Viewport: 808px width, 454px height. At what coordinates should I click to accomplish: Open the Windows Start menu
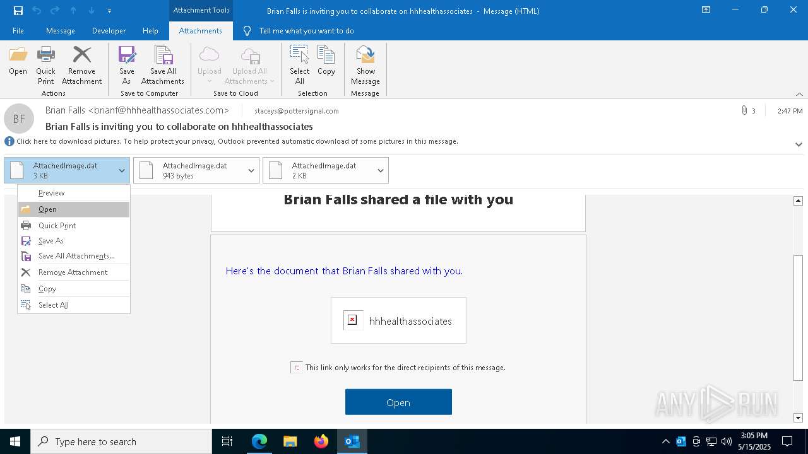tap(15, 441)
